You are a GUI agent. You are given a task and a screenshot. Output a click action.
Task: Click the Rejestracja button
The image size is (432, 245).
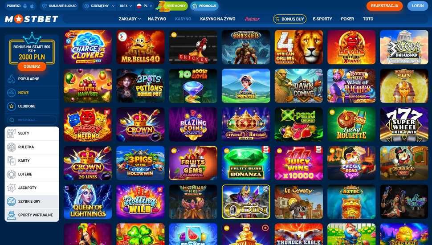pos(384,6)
